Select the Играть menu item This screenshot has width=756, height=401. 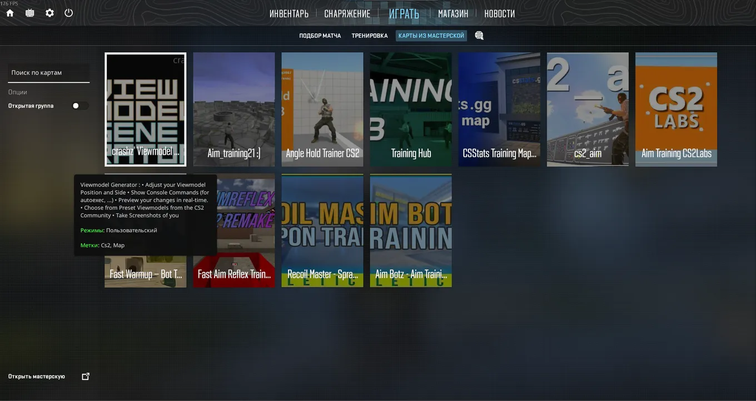[x=404, y=14]
